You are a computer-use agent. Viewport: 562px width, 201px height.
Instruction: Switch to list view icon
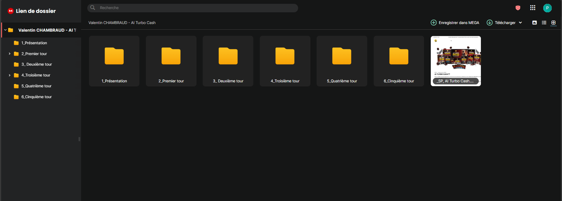(544, 23)
